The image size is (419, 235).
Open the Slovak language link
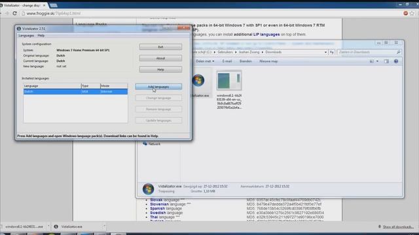click(x=156, y=200)
